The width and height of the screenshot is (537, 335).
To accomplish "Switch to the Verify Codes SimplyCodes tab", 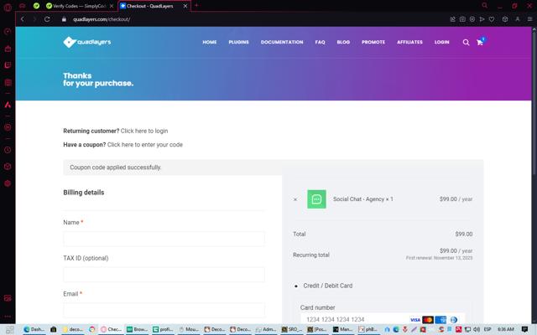I will click(x=80, y=6).
